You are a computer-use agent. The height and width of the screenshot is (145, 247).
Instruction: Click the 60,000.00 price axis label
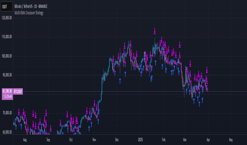tap(7, 132)
